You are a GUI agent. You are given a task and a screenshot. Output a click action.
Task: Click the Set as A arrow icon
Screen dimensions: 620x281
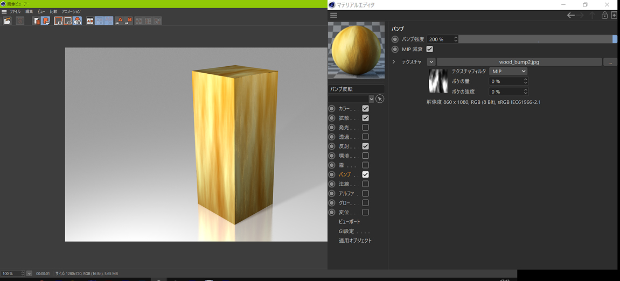click(x=119, y=21)
